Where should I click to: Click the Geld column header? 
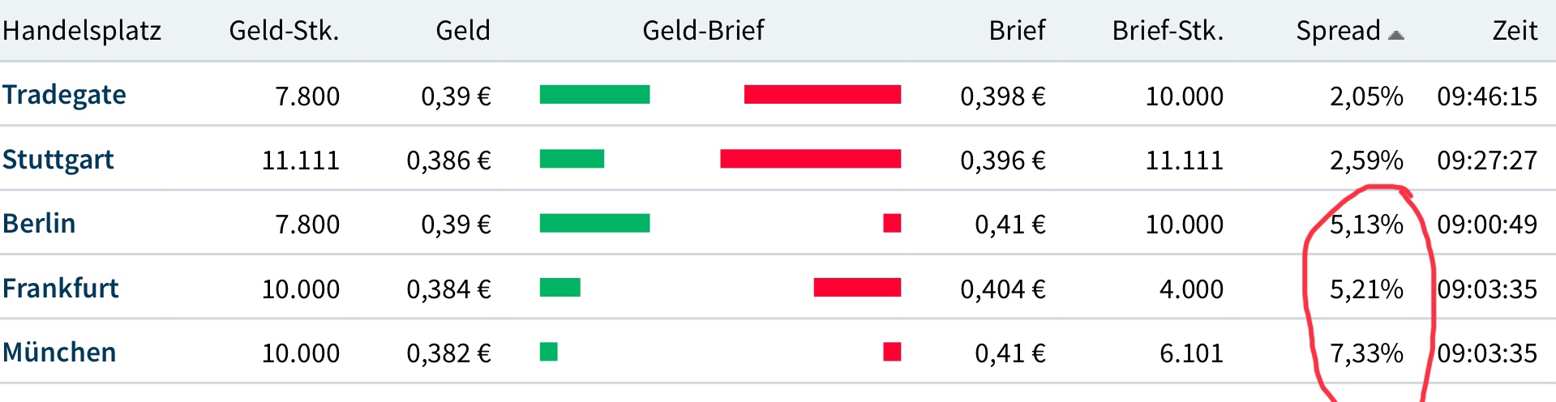pos(462,31)
